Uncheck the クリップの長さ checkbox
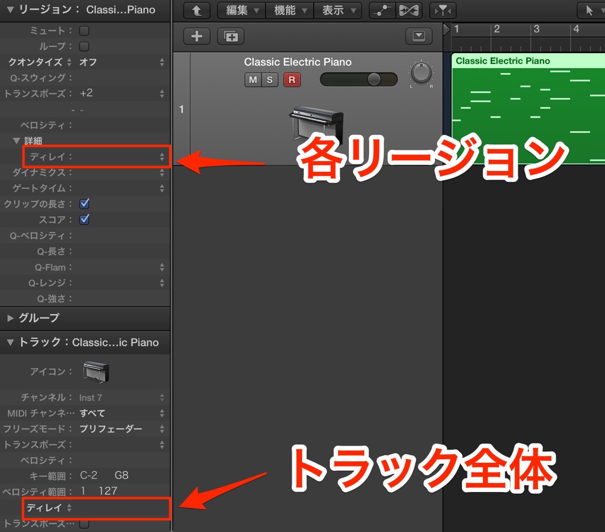Screen dimensions: 605x532 click(84, 203)
